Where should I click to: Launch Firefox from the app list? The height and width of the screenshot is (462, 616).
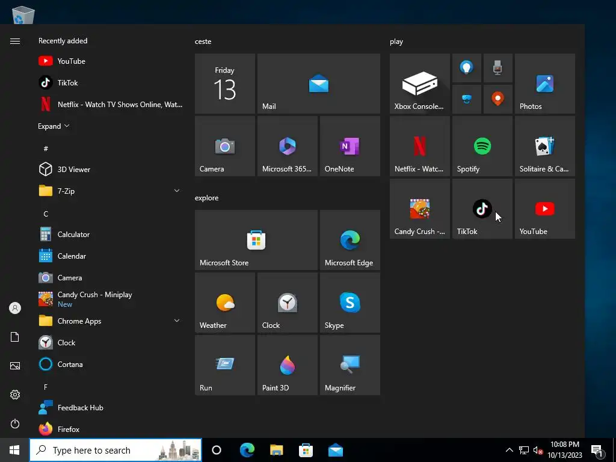pos(110,429)
